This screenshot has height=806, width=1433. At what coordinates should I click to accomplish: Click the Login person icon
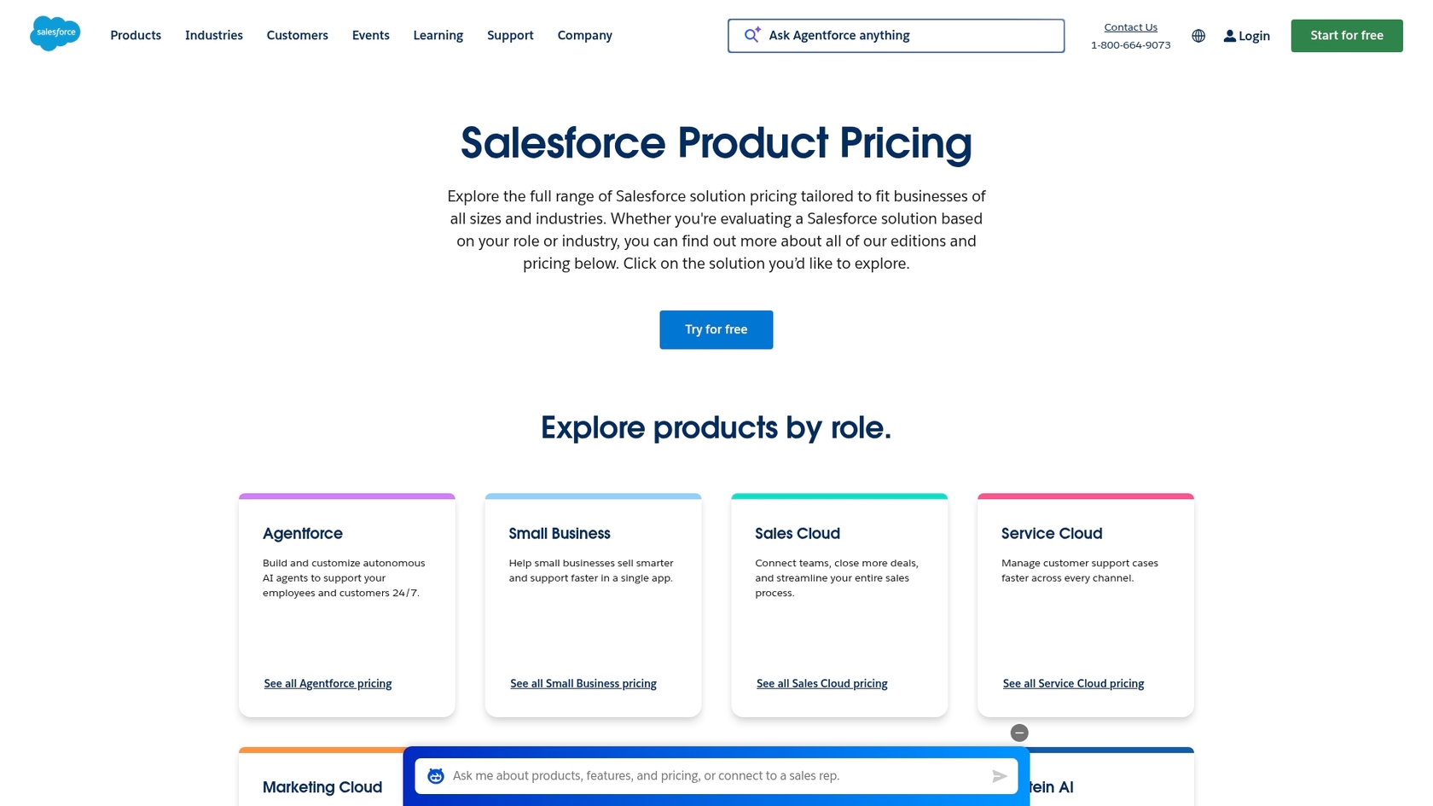coord(1228,35)
